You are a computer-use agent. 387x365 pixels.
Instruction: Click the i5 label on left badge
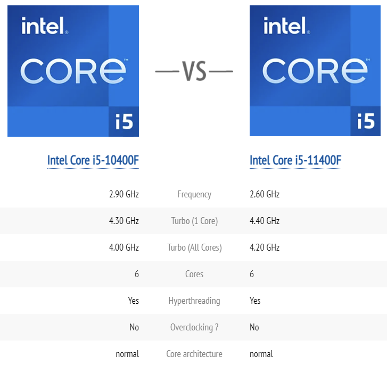(124, 122)
